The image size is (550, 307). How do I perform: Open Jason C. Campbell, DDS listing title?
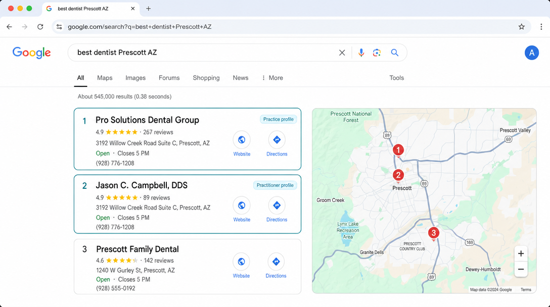coord(142,185)
